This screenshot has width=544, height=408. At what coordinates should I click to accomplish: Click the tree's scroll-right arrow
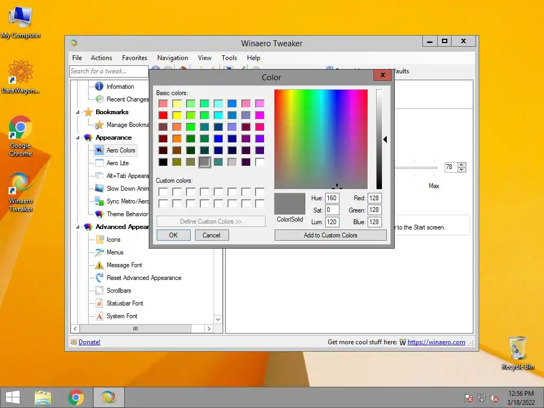[209, 328]
